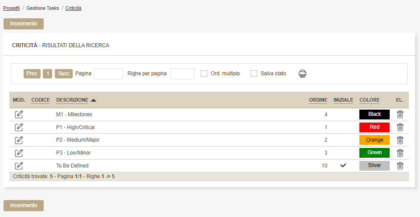
Task: Sort the table by Codice column
Action: (x=41, y=100)
